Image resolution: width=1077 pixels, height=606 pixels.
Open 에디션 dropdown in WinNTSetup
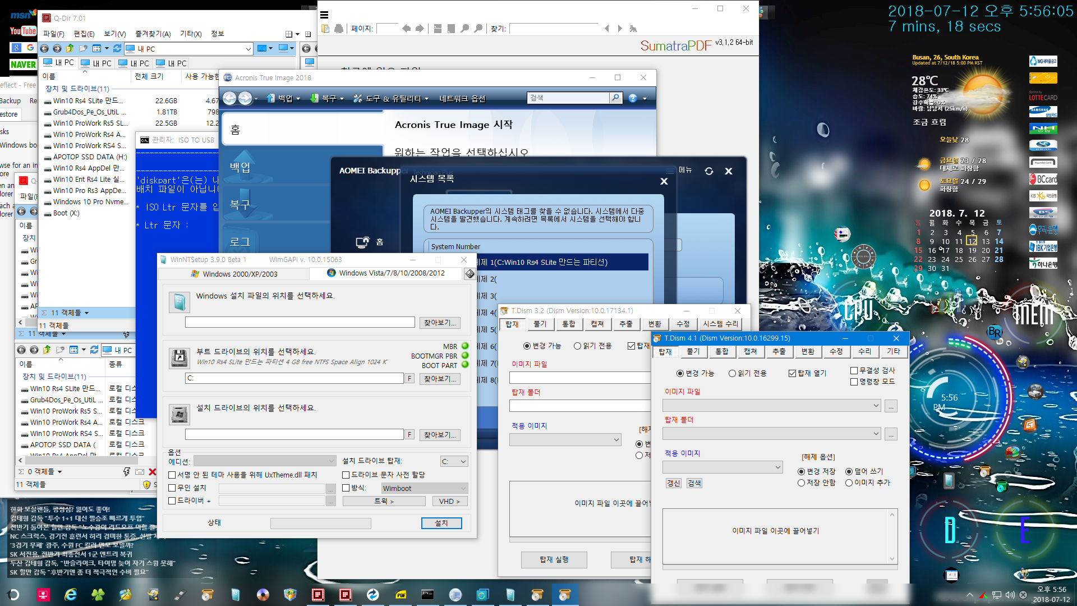click(265, 461)
